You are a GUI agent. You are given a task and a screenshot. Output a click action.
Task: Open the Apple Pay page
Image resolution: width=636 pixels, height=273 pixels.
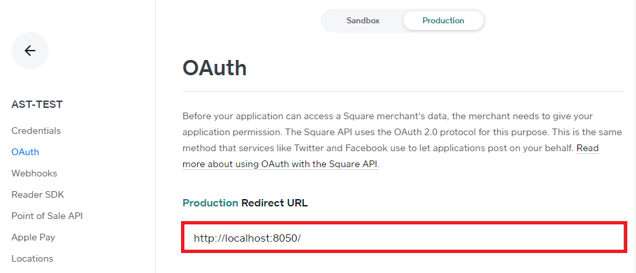click(x=33, y=237)
